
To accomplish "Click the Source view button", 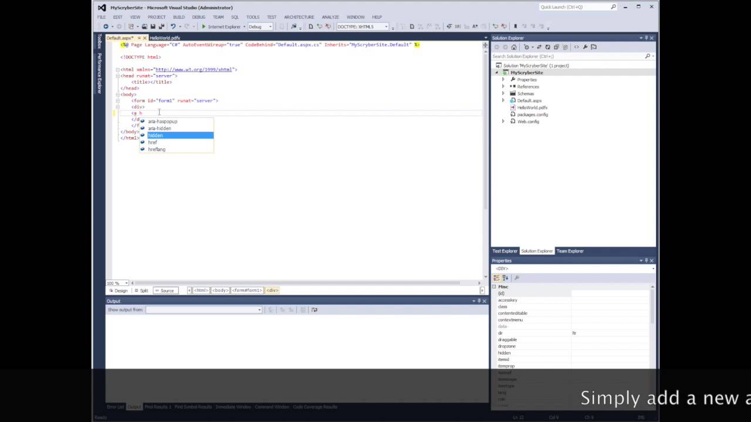I will 165,291.
